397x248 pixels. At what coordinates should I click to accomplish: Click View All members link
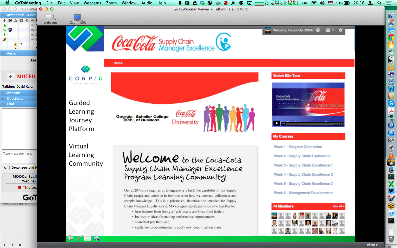coord(338,206)
